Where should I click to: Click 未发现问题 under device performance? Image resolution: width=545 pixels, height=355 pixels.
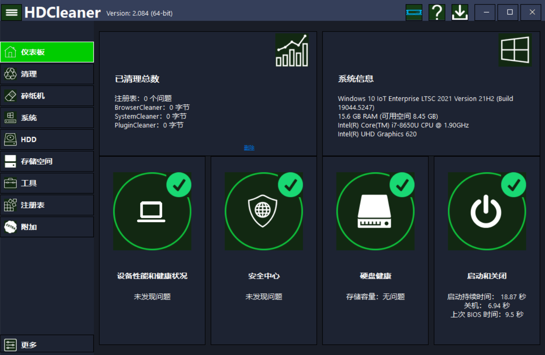point(152,297)
